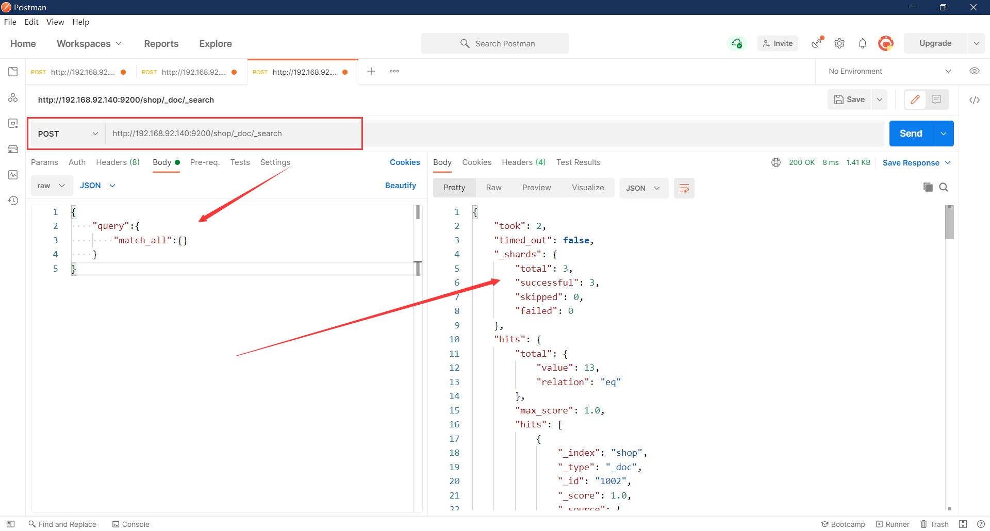Viewport: 990px width, 531px height.
Task: Search within the response body
Action: (x=944, y=187)
